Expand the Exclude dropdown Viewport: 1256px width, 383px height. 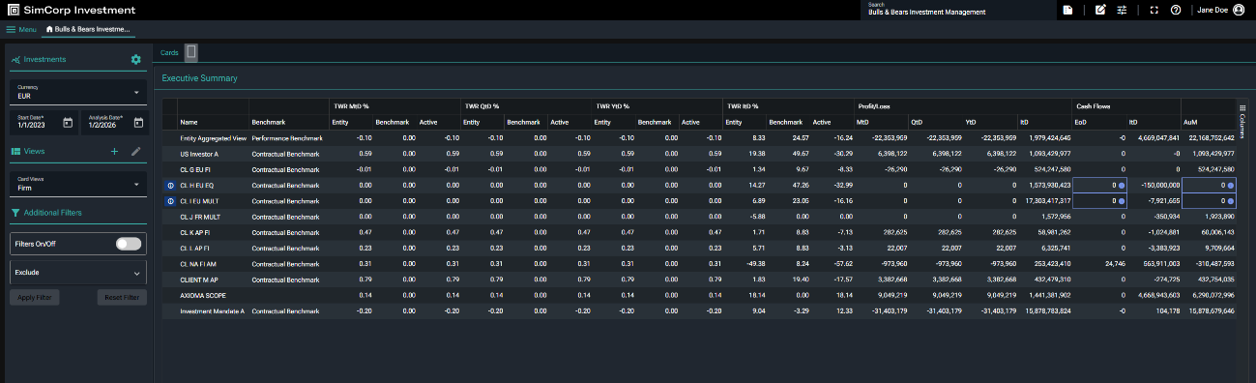[77, 274]
